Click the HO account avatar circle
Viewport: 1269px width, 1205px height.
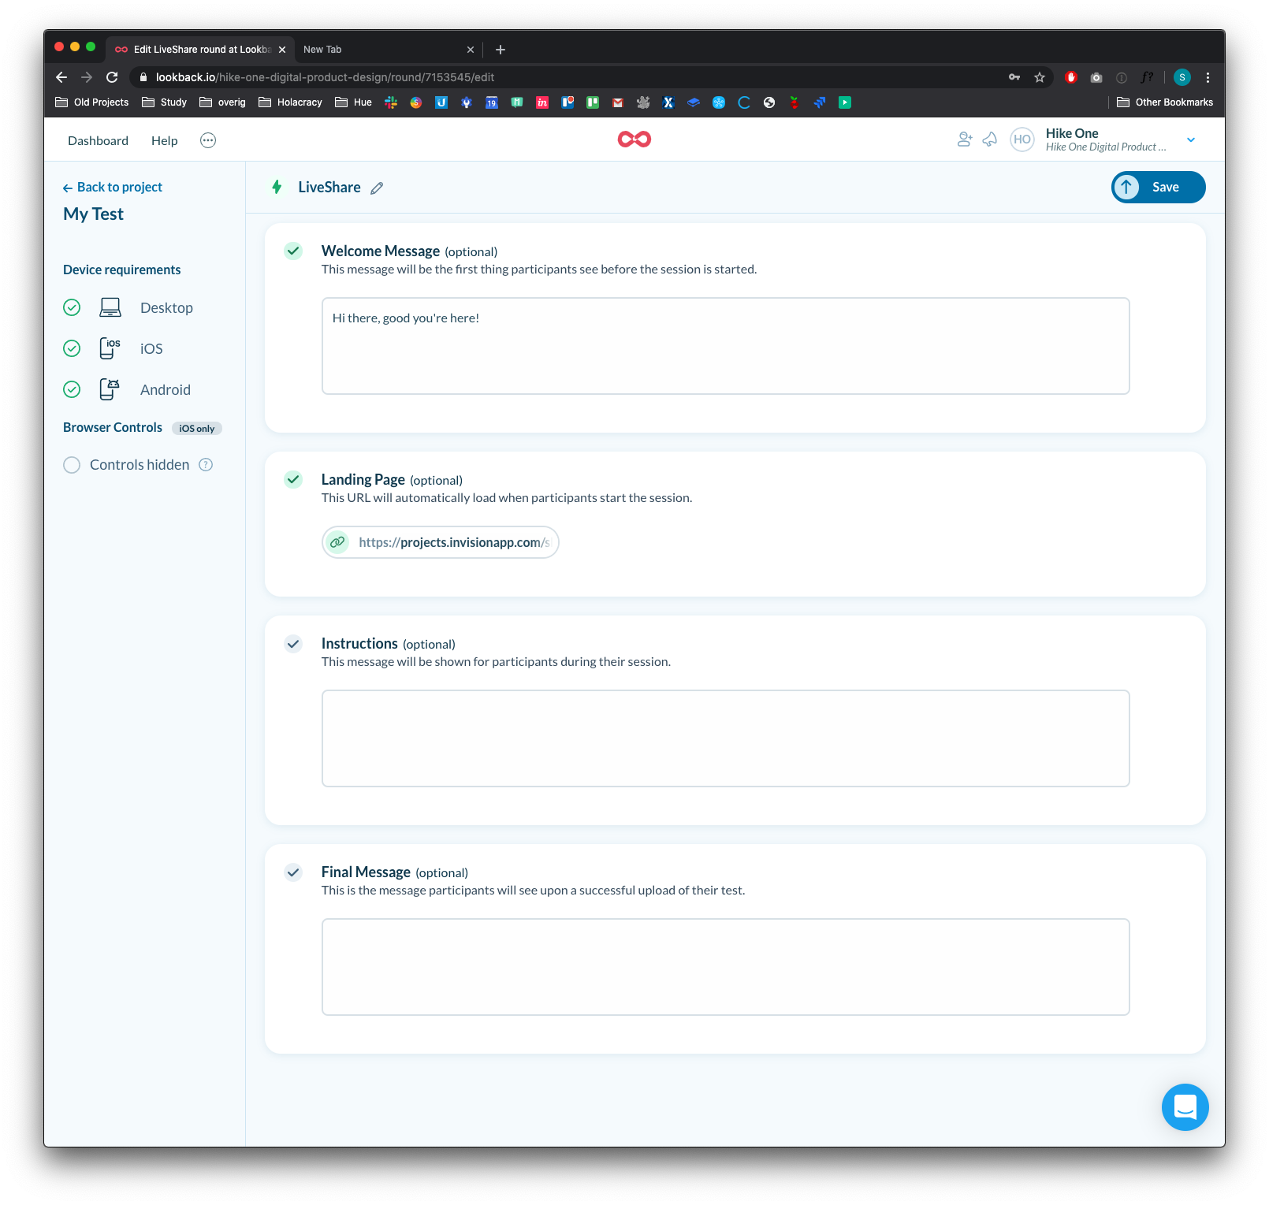pos(1022,139)
